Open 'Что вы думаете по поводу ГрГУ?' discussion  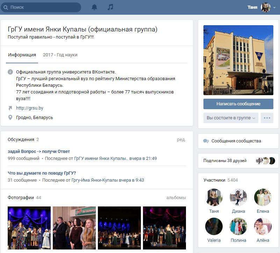tap(42, 173)
